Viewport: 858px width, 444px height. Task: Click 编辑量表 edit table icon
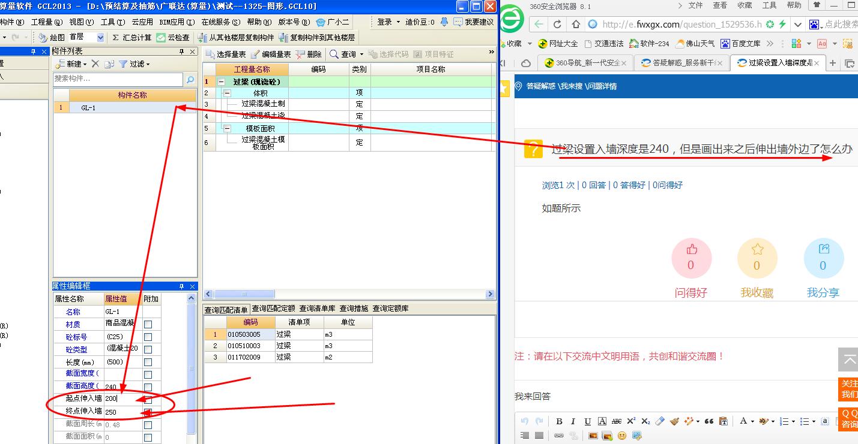pos(270,54)
